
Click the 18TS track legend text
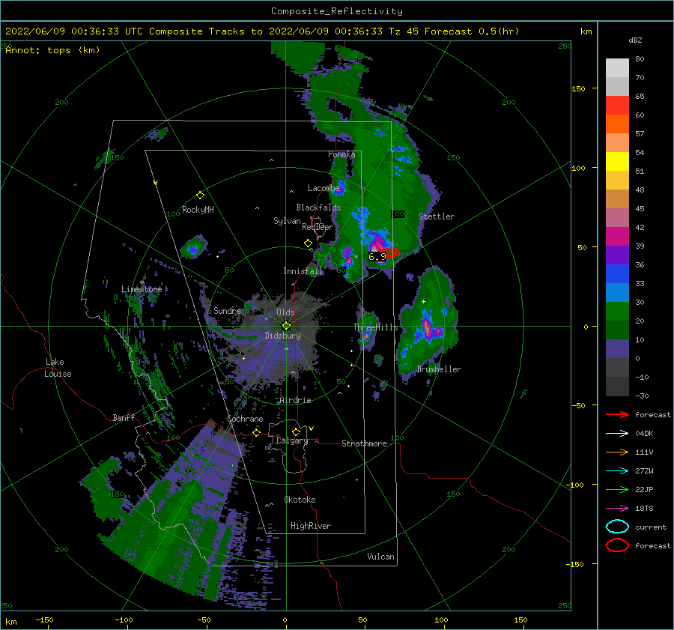tap(644, 509)
